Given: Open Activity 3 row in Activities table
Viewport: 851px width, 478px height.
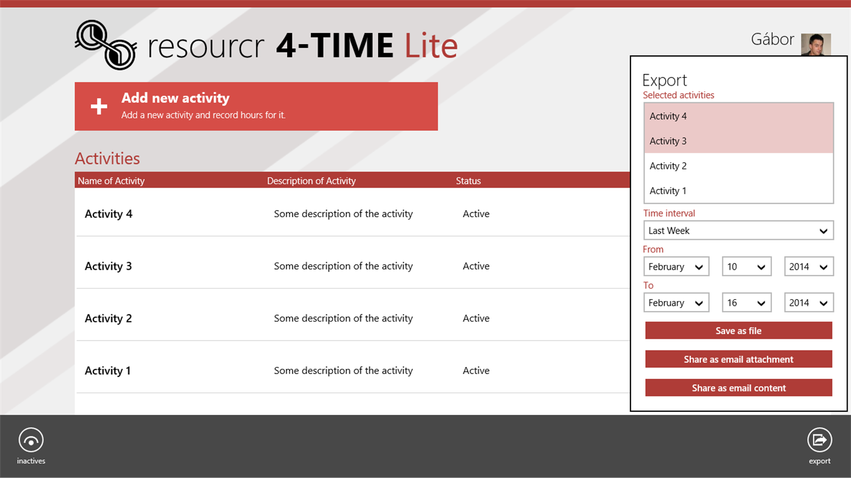Looking at the screenshot, I should click(x=353, y=266).
